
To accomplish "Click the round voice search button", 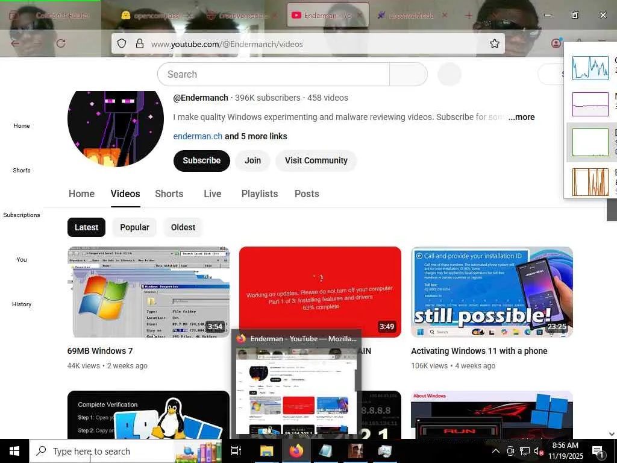I will (x=449, y=74).
